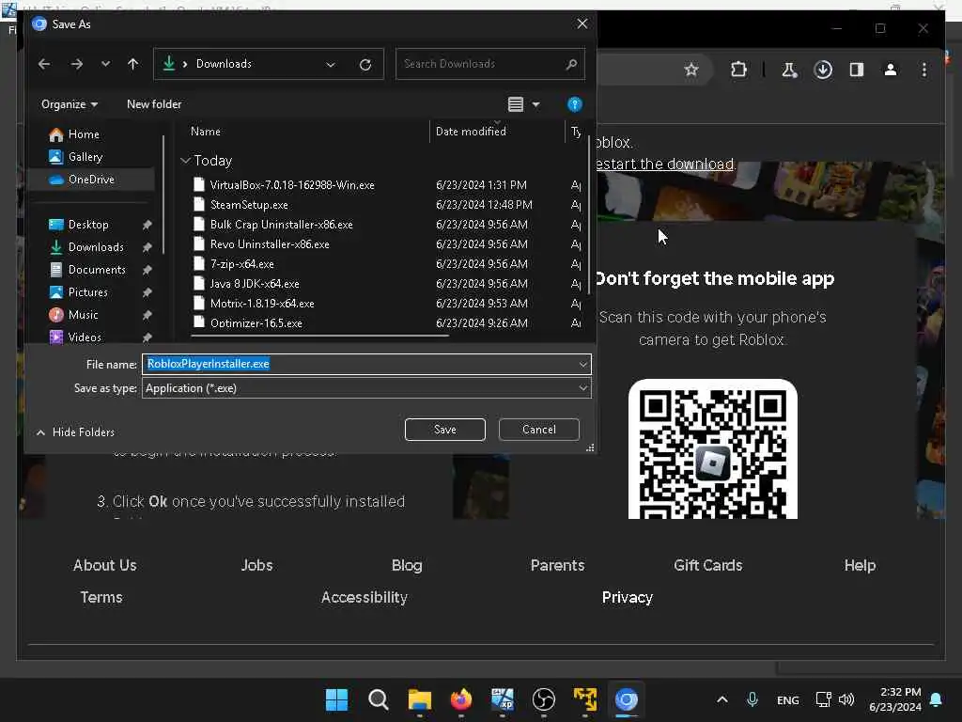Click the search magnifier in dialog
Screen dimensions: 962x722
pos(571,64)
